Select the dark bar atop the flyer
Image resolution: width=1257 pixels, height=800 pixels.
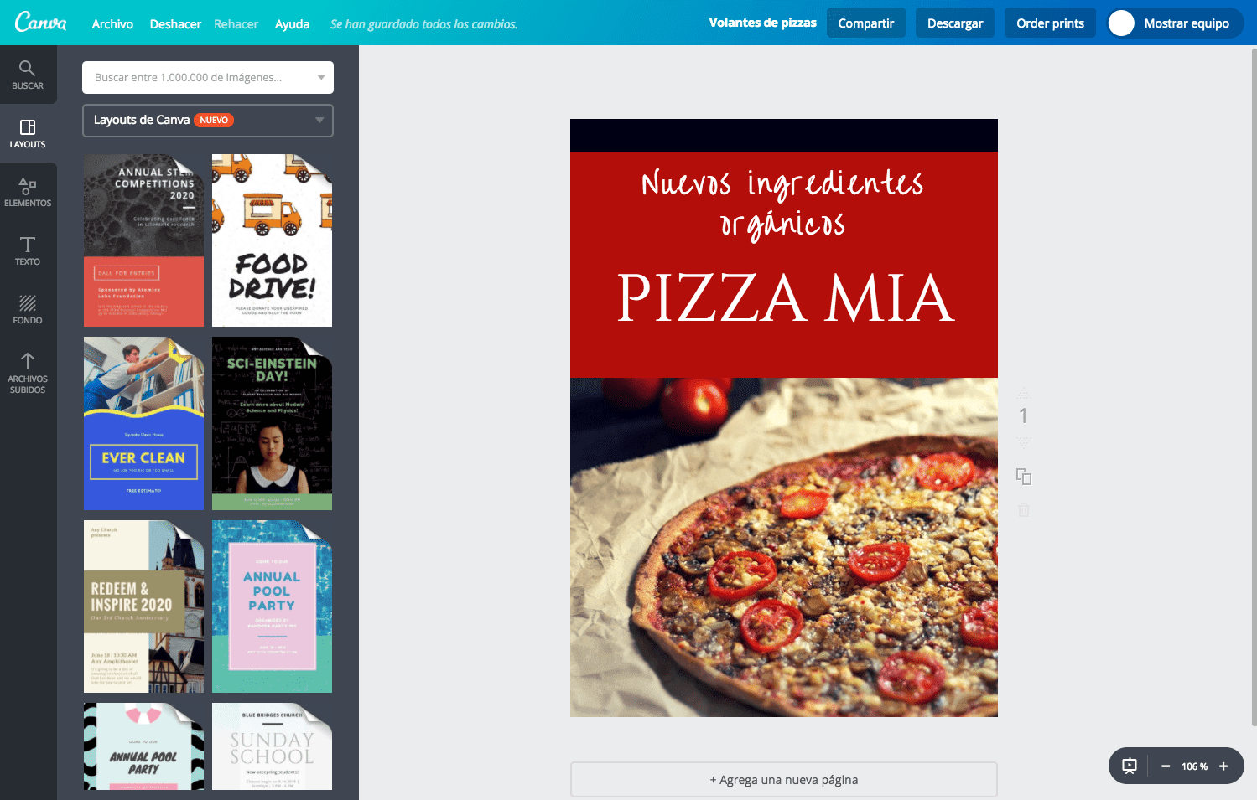(784, 135)
